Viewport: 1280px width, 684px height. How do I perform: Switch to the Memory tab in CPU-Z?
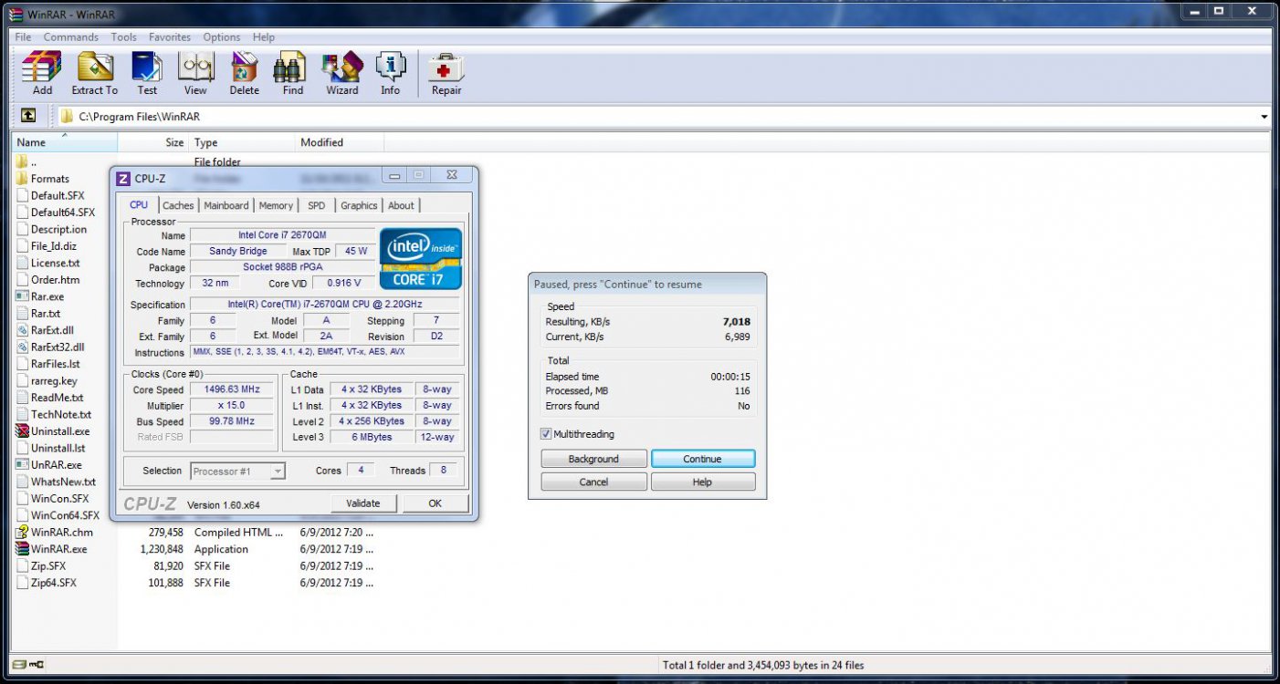click(276, 206)
